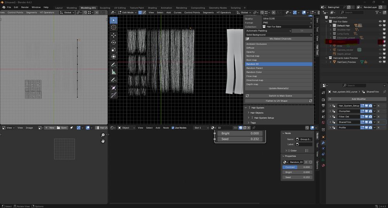Image resolution: width=388 pixels, height=208 pixels.
Task: Expand the Hair_System_Setup modifier panel
Action: pyautogui.click(x=330, y=106)
